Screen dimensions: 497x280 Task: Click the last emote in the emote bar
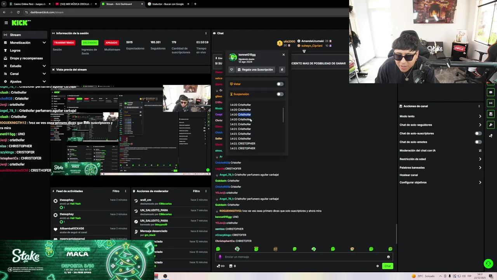[x=390, y=249]
